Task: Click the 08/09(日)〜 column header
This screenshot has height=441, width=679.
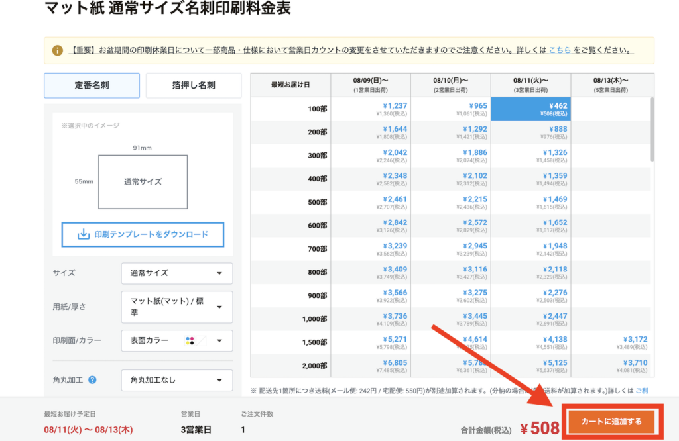Action: tap(371, 85)
